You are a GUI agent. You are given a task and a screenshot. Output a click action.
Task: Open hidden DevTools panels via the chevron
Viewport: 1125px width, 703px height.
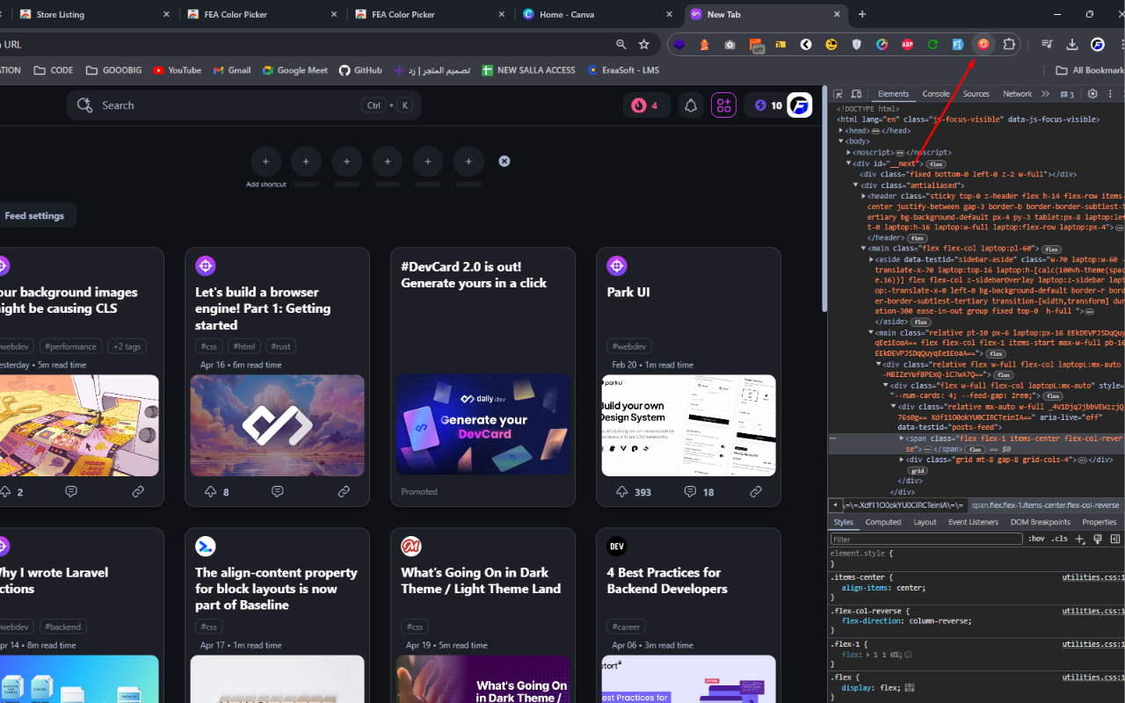(x=1045, y=93)
